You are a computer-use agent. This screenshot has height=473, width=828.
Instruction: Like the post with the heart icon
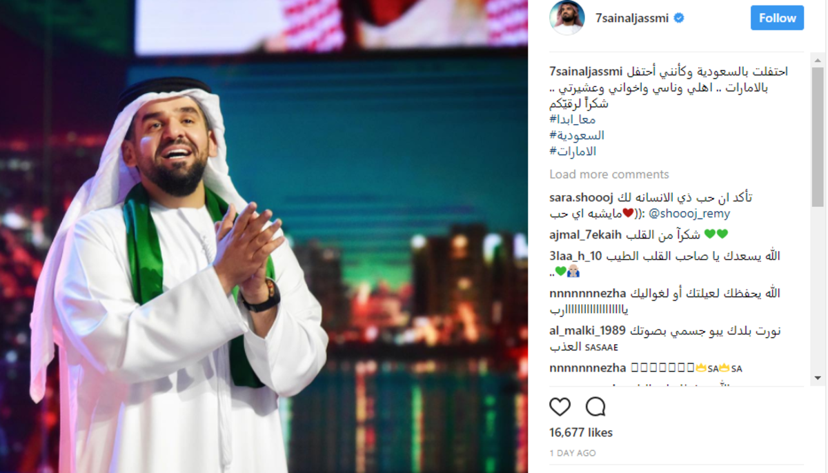560,407
